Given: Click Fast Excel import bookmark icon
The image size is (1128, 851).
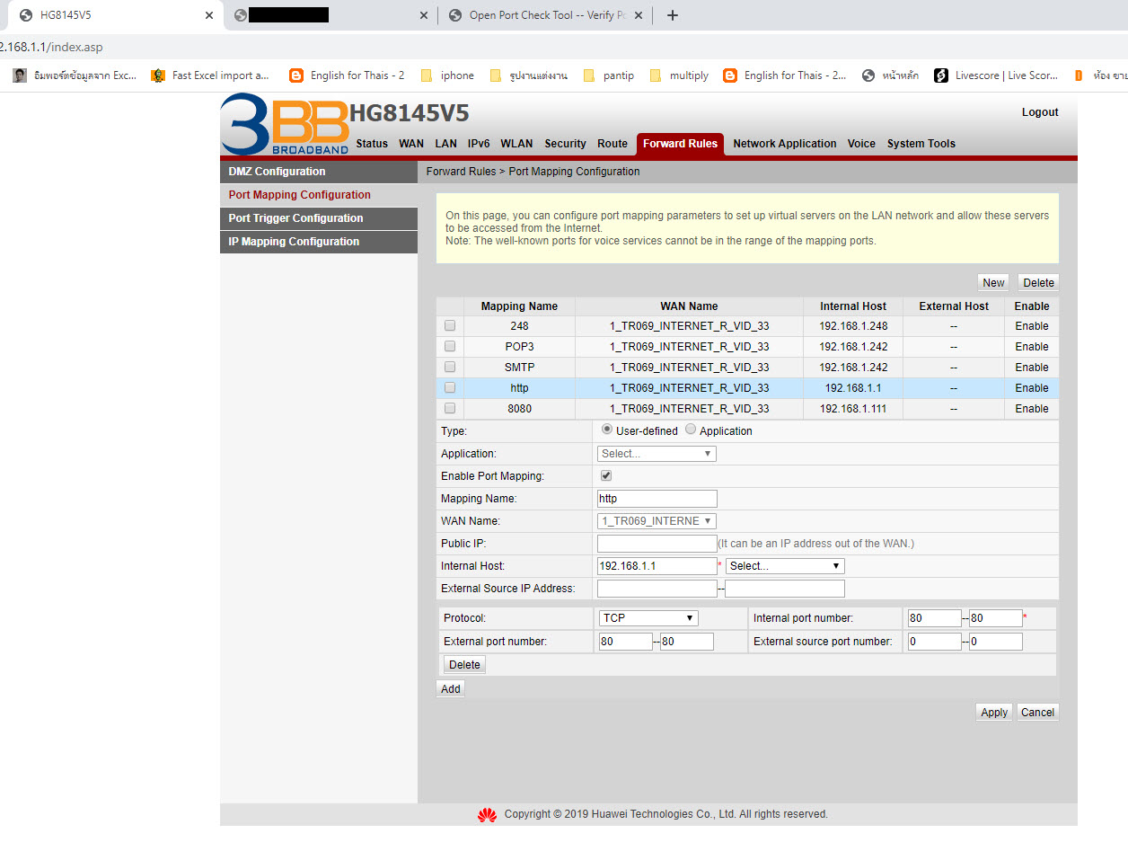Looking at the screenshot, I should point(158,75).
